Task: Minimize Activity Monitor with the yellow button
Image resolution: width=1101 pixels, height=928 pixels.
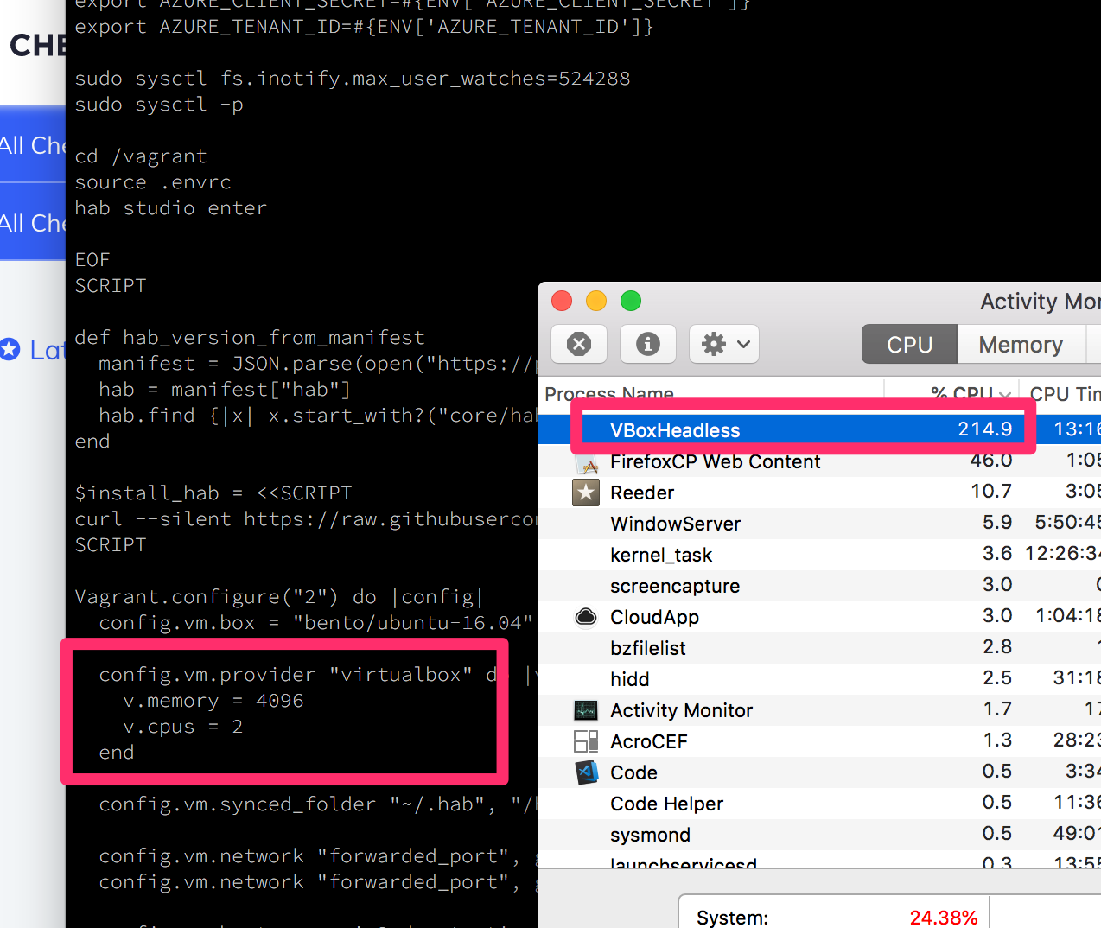Action: click(596, 301)
